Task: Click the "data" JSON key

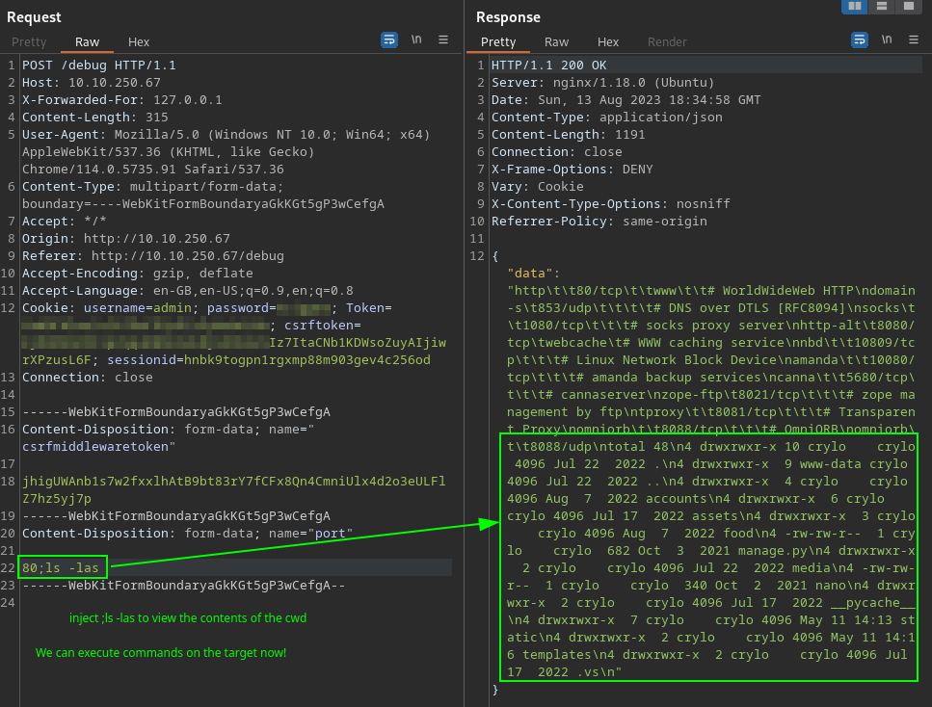Action: coord(529,274)
